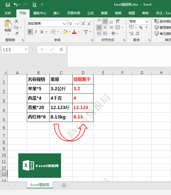Switch to the 插入 ribbon tab
This screenshot has height=195, width=171.
click(x=57, y=13)
